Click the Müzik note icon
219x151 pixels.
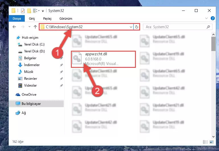pos(20,72)
